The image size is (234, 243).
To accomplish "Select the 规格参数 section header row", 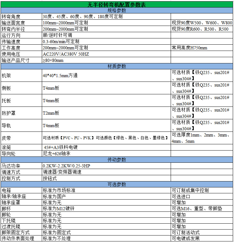I will (117, 10).
